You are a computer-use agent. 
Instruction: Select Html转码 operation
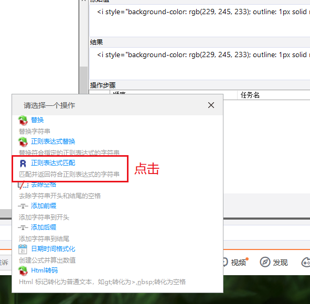45,270
